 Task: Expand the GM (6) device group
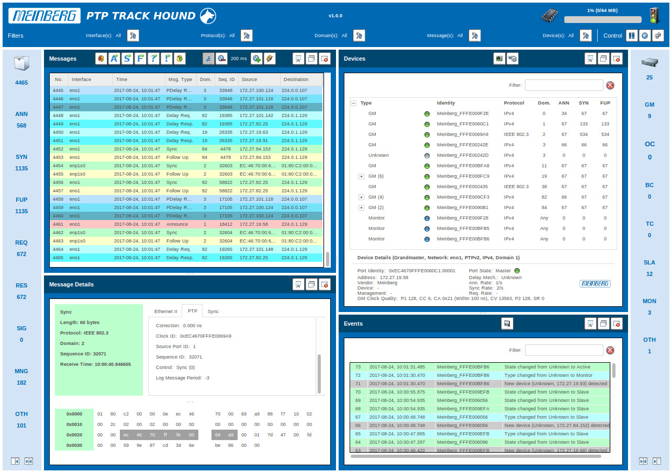pos(361,176)
